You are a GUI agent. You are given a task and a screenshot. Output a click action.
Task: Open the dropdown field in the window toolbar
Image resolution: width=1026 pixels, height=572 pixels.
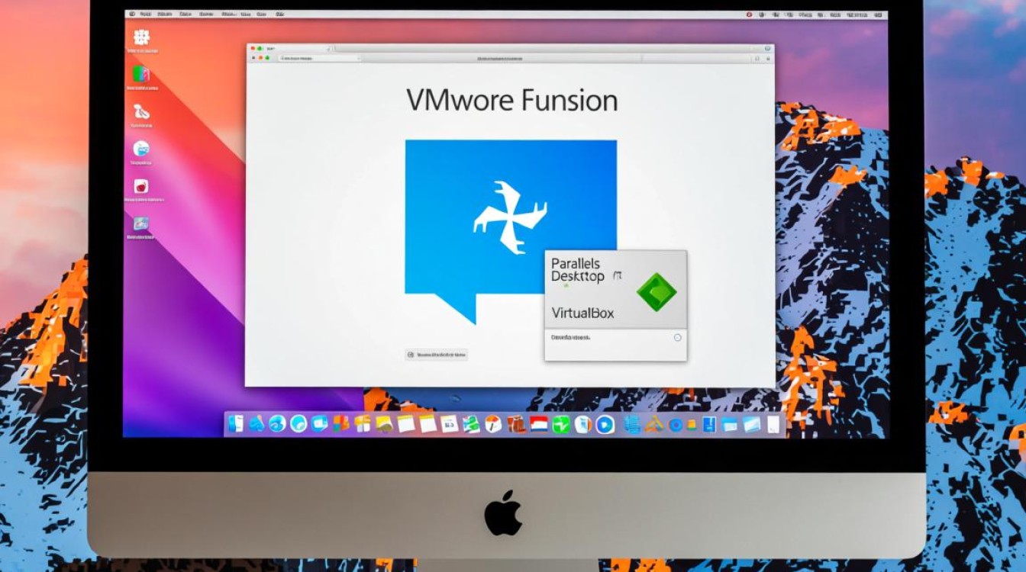click(x=319, y=58)
